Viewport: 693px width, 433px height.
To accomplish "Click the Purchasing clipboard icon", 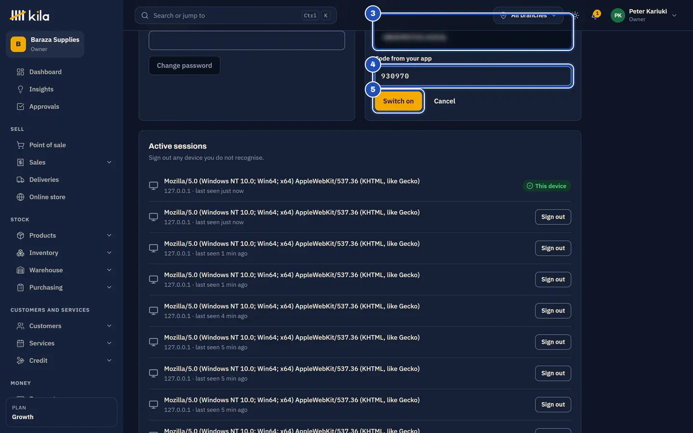I will point(20,287).
